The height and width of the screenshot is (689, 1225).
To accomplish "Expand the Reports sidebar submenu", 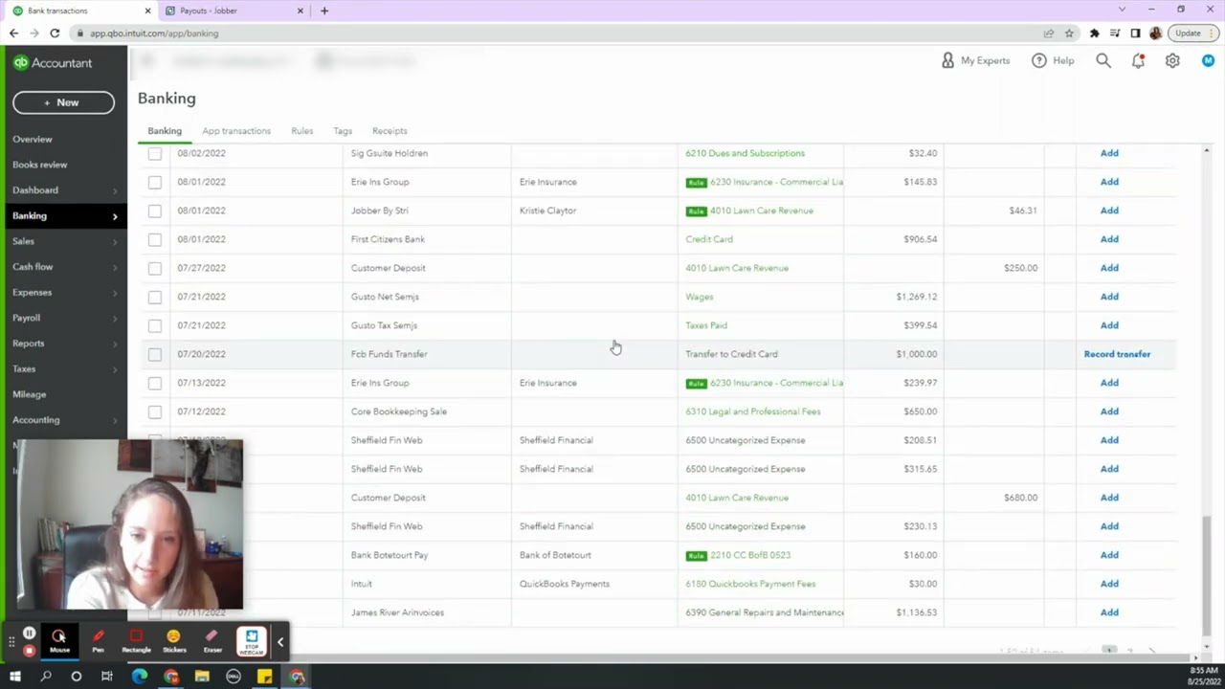I will click(x=115, y=344).
